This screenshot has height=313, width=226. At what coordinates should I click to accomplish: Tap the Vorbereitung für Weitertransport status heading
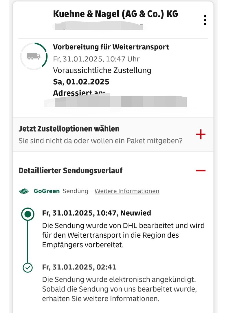111,47
